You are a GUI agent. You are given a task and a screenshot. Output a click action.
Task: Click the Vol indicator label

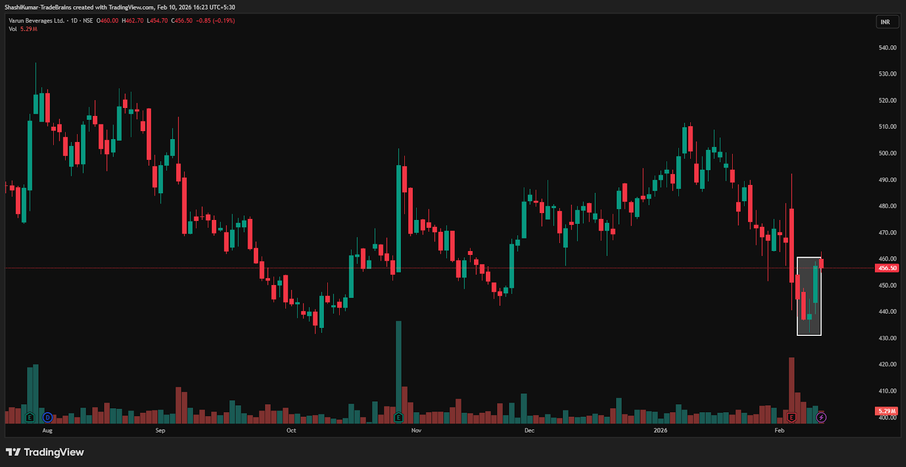click(12, 29)
